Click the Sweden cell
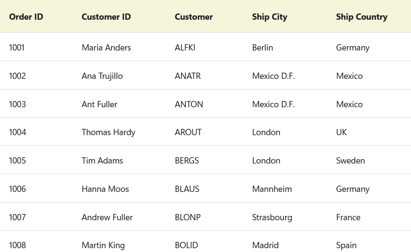The height and width of the screenshot is (252, 411). click(351, 160)
